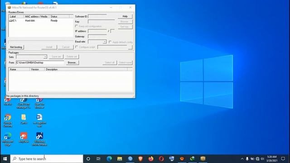Click the Key input field
Screen dimensions: 290x163
click(101, 22)
